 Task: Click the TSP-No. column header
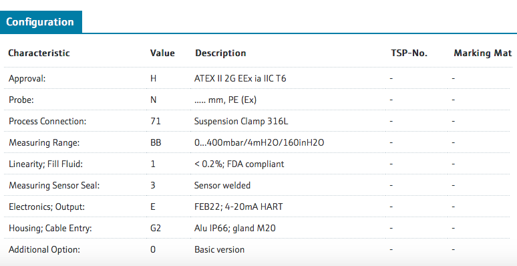(409, 53)
